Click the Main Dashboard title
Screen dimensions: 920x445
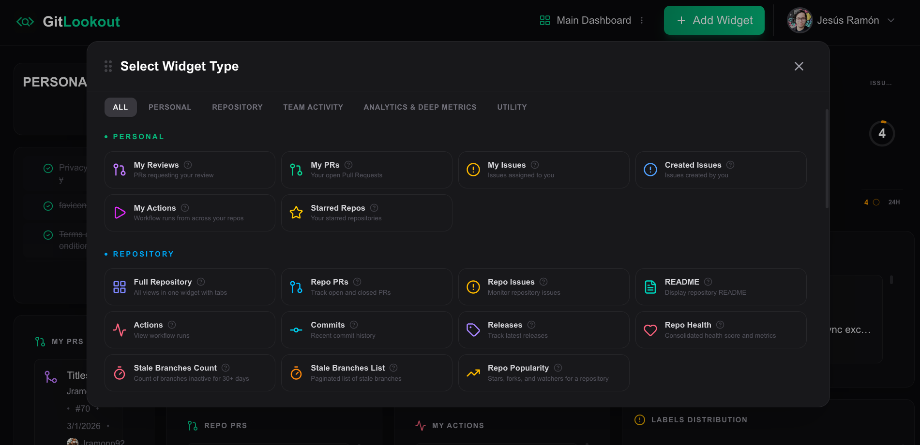pos(594,20)
